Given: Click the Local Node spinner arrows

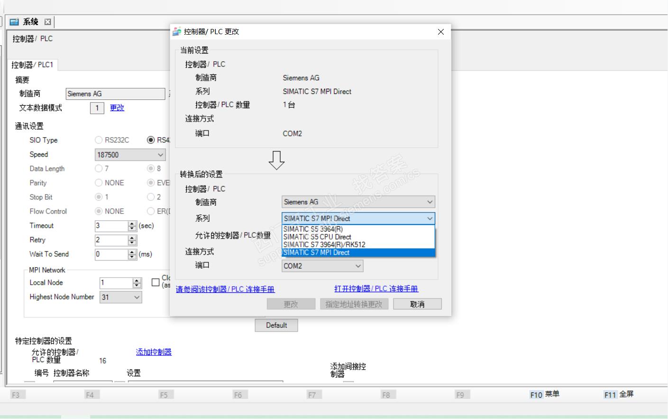Looking at the screenshot, I should [137, 283].
